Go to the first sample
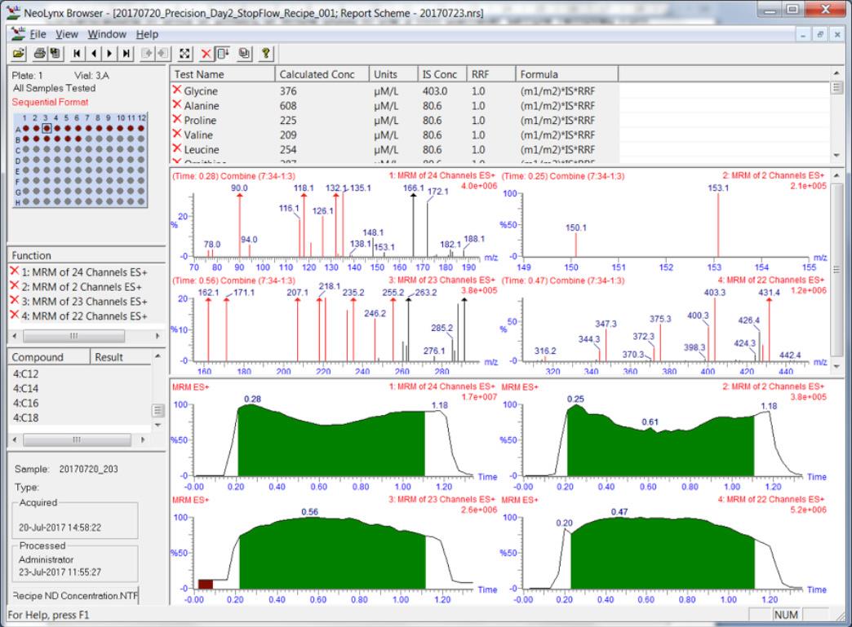The image size is (852, 627). 77,53
